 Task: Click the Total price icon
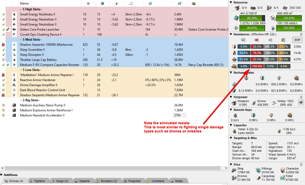tap(282, 178)
